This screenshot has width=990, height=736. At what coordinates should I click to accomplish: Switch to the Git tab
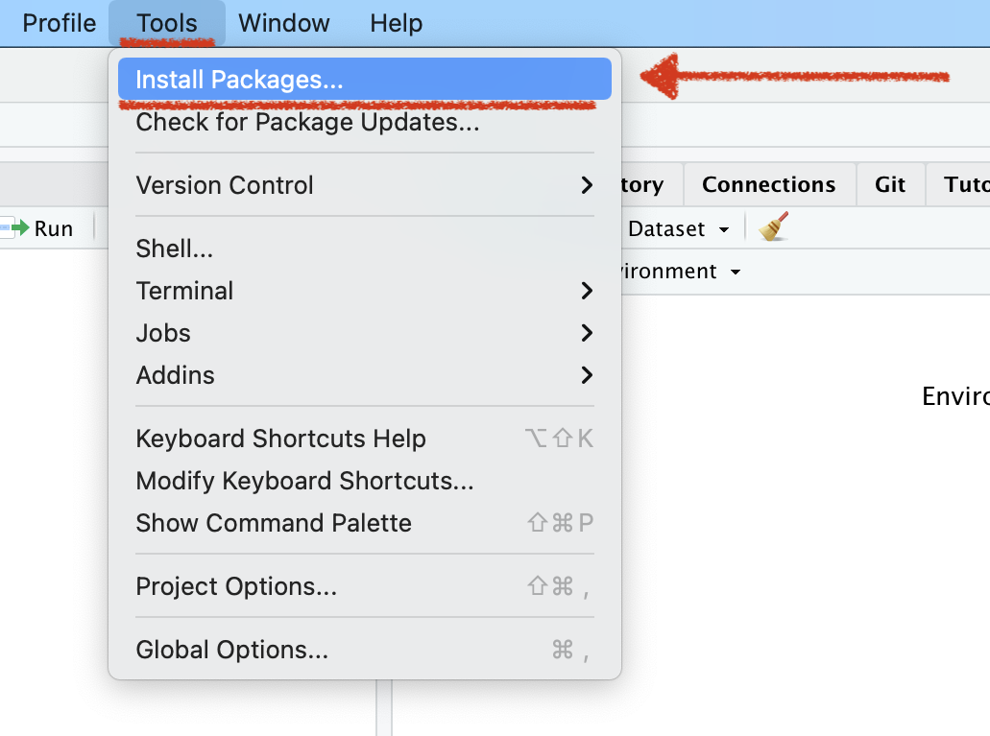tap(890, 184)
